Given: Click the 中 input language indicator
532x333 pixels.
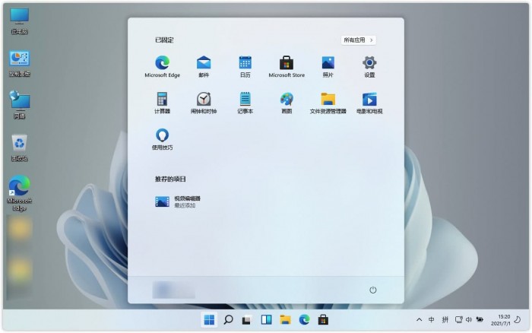Looking at the screenshot, I should tap(431, 320).
